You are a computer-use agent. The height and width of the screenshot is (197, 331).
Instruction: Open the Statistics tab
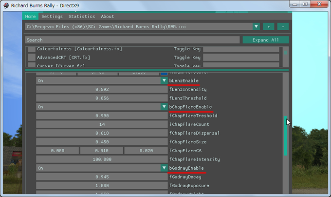tap(82, 16)
